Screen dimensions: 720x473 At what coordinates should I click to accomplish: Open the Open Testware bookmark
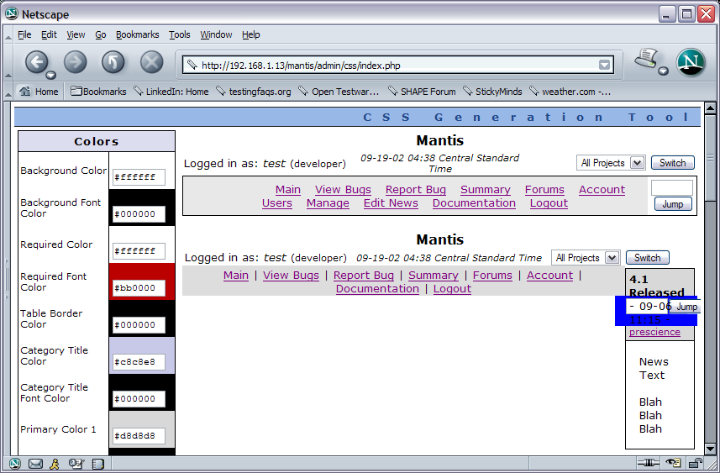point(339,92)
